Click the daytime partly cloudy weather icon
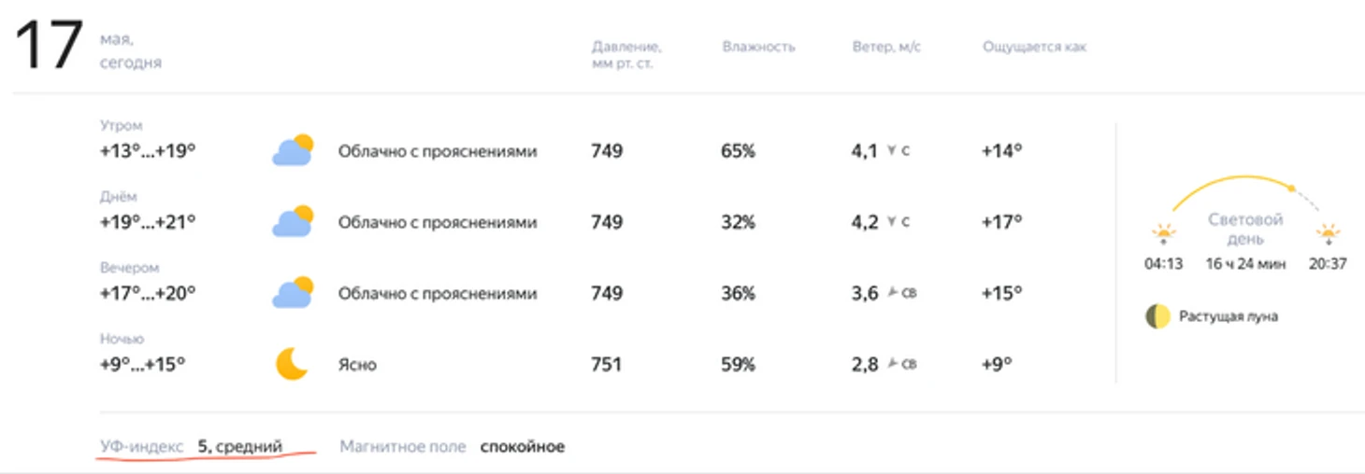 tap(292, 221)
